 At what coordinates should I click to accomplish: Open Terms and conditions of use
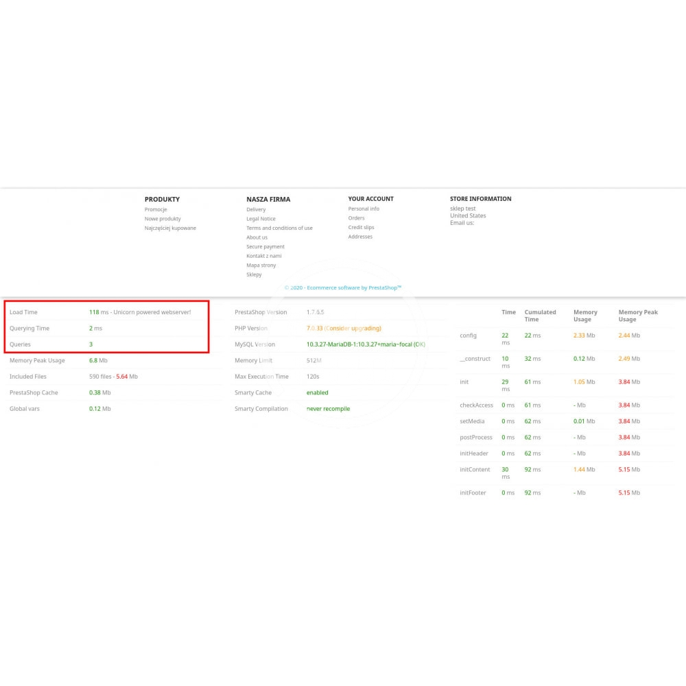[279, 228]
